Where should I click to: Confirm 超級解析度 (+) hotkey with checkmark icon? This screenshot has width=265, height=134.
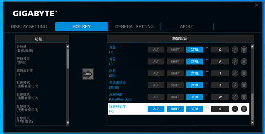click(x=235, y=109)
